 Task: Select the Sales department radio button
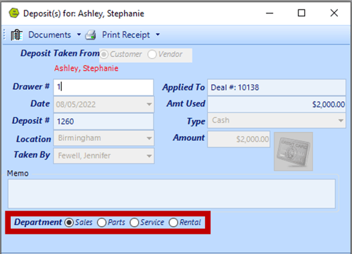click(69, 223)
